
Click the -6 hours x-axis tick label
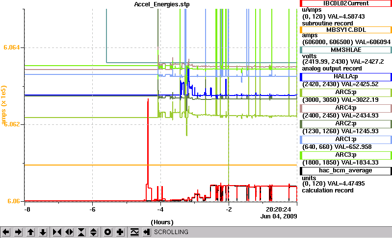click(93, 210)
